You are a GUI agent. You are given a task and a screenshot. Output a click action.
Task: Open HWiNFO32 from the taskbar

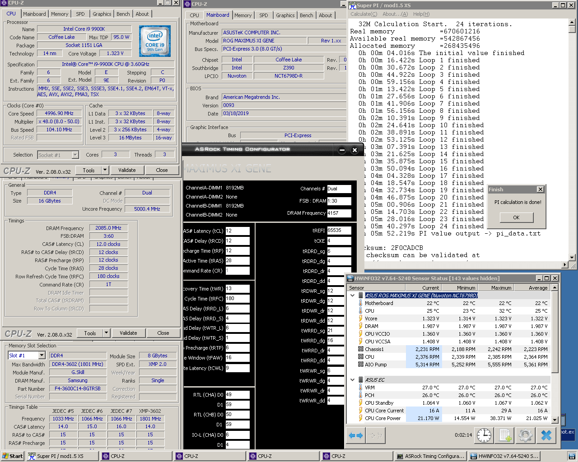click(x=504, y=456)
